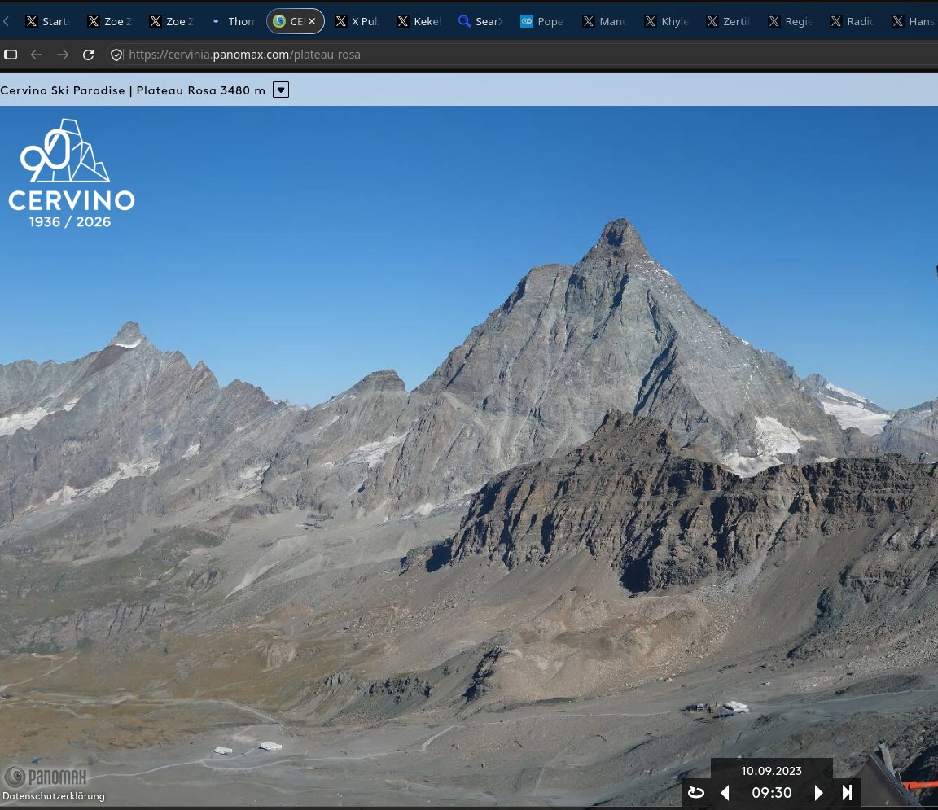Step to previous image time
This screenshot has width=938, height=810.
tap(725, 793)
